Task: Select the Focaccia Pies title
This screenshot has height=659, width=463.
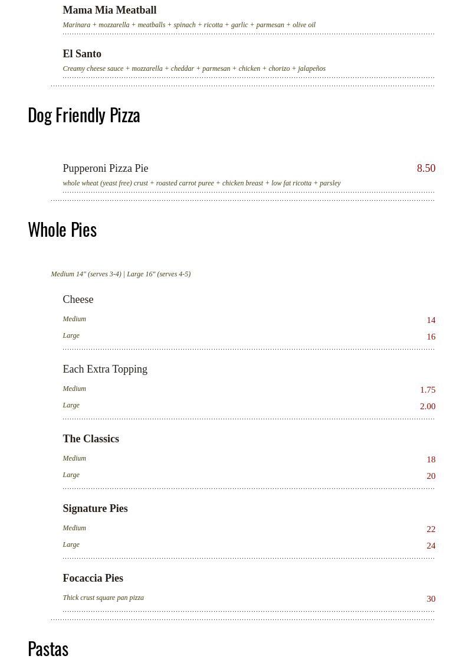Action: tap(93, 578)
